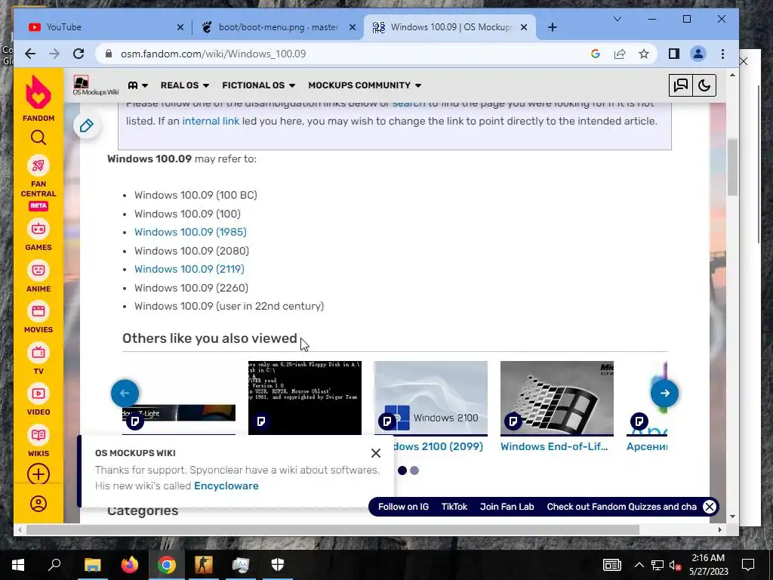The height and width of the screenshot is (580, 773).
Task: Click the horizontal scrollbar at bottom
Action: pyautogui.click(x=333, y=529)
